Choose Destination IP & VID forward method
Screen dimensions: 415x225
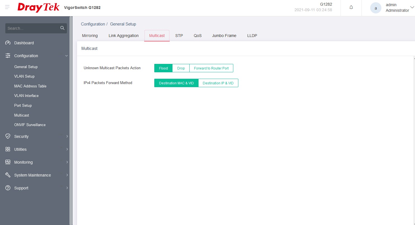[x=218, y=83]
